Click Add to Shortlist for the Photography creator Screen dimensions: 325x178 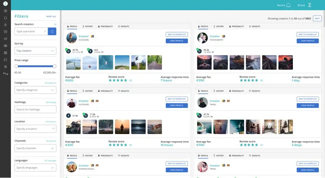point(308,35)
